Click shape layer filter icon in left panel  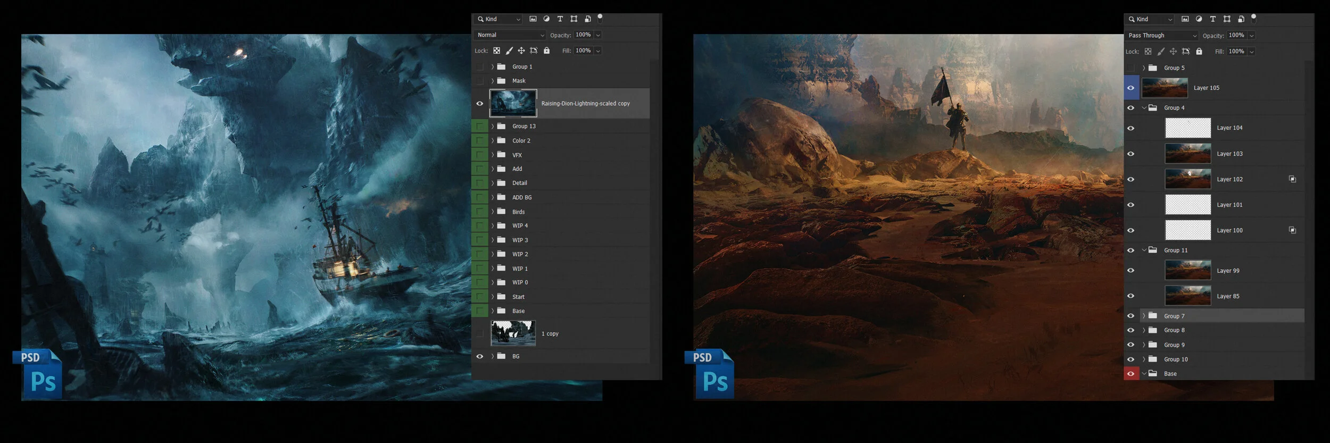click(574, 19)
